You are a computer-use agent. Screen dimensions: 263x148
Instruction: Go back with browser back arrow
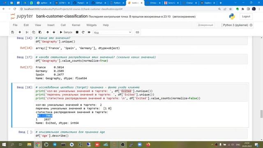pyautogui.click(x=4, y=9)
